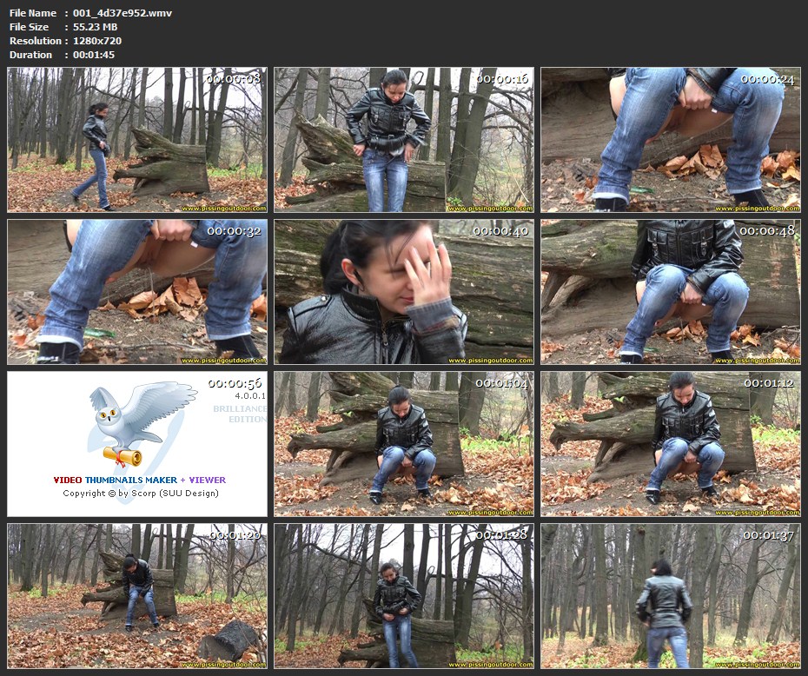This screenshot has width=808, height=676.
Task: Click the 00:00:08 timestamp overlay
Action: point(235,79)
